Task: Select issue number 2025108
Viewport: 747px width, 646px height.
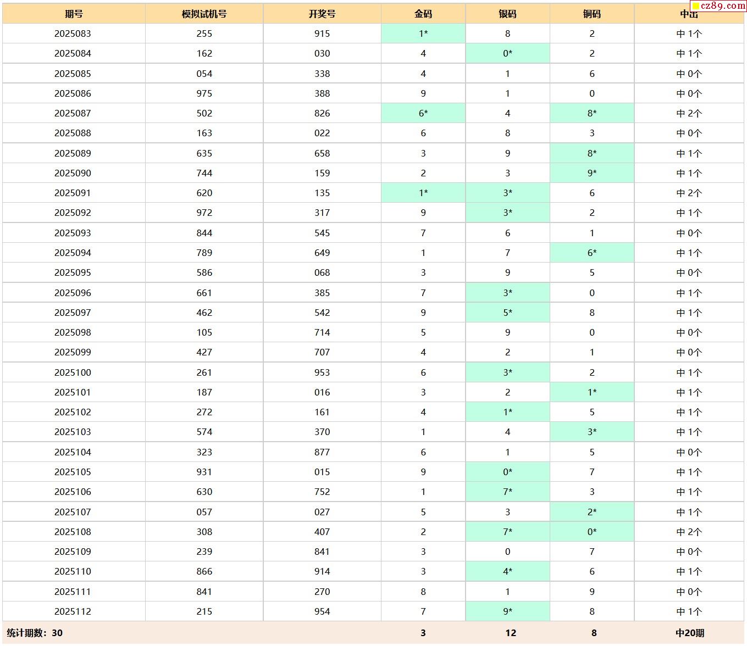Action: tap(73, 532)
